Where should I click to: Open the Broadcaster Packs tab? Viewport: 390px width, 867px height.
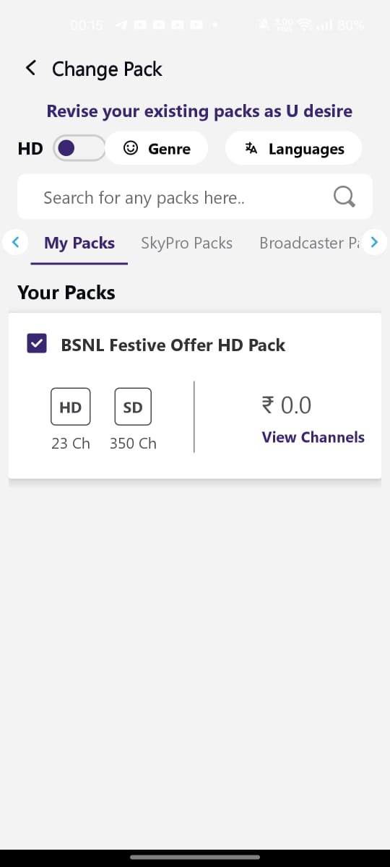pyautogui.click(x=309, y=243)
